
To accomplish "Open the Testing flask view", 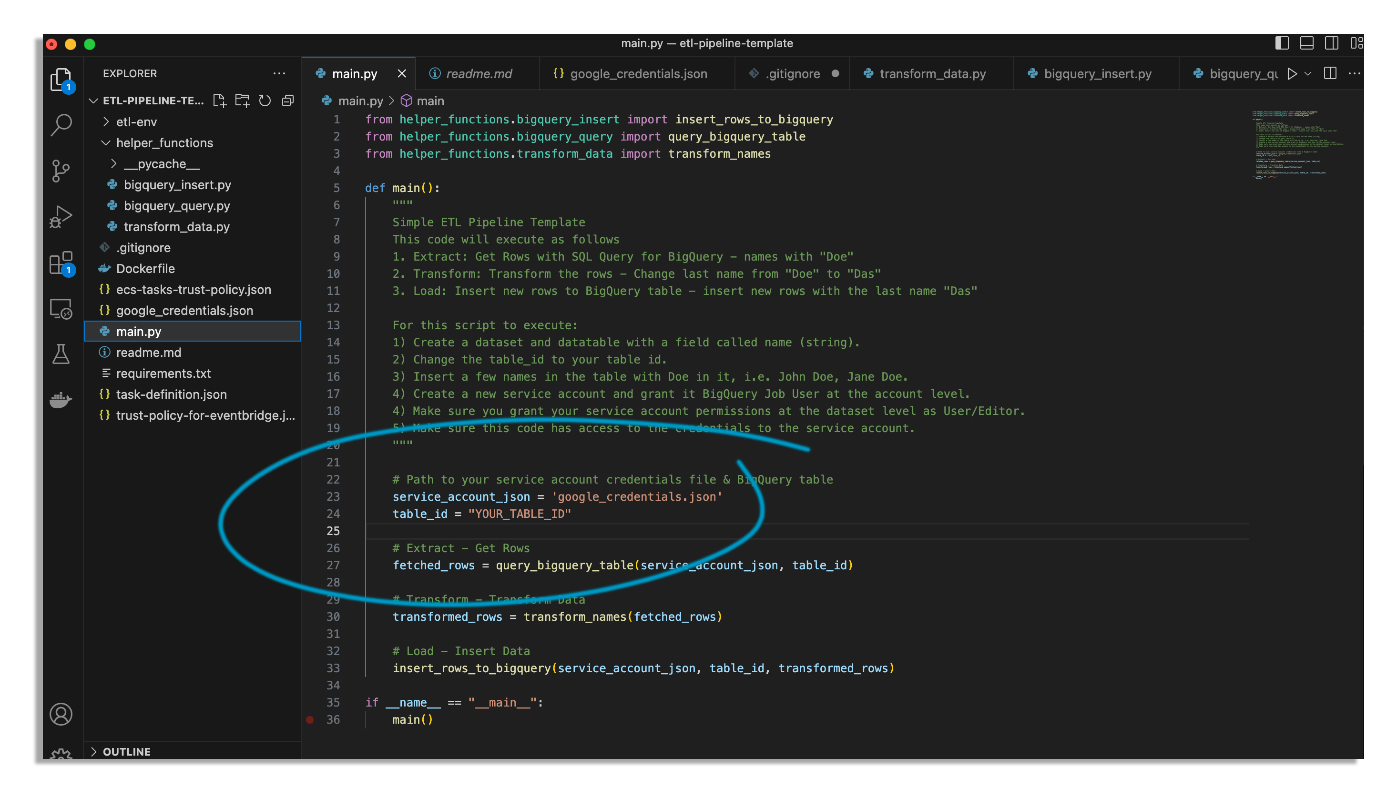I will pos(61,354).
